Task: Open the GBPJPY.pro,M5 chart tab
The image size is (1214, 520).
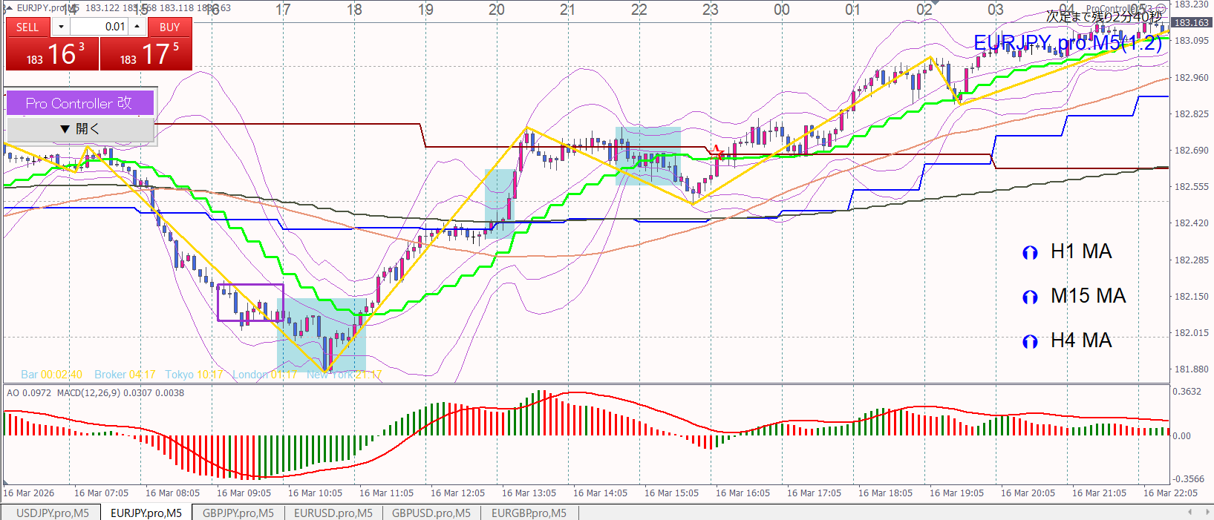Action: click(x=238, y=513)
